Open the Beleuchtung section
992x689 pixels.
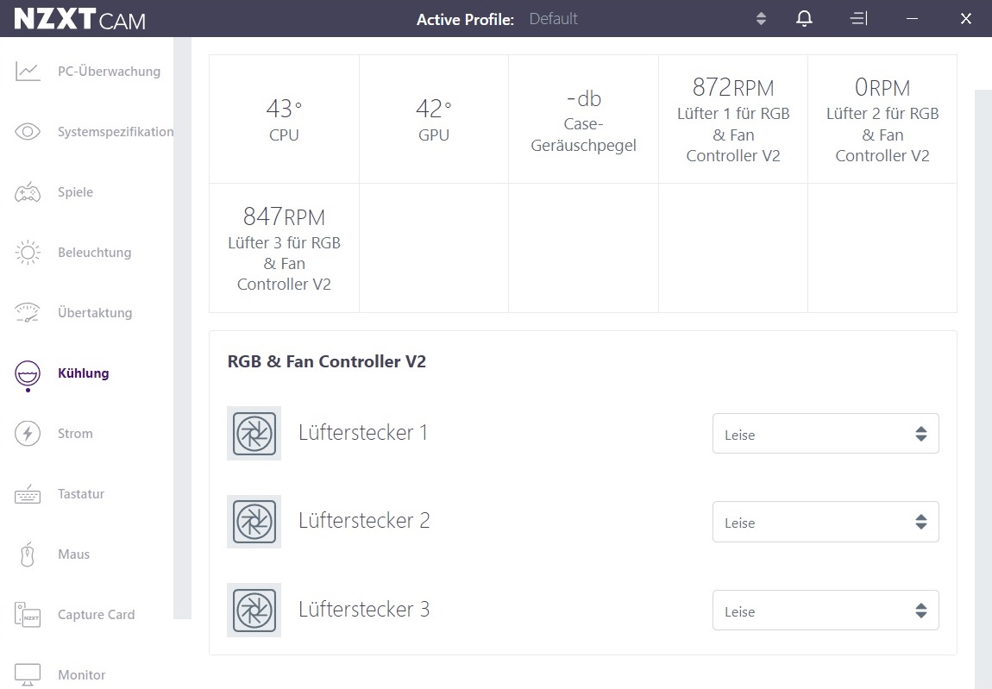[x=94, y=253]
